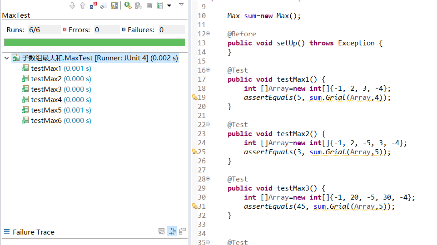Screen dimensions: 437x245
Task: Click the passed-test icon next to testMax1
Action: click(x=25, y=68)
